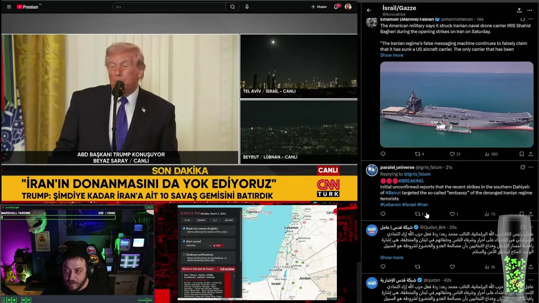View the 73 views analytics on paralel_universe post
539x303 pixels.
click(x=490, y=214)
